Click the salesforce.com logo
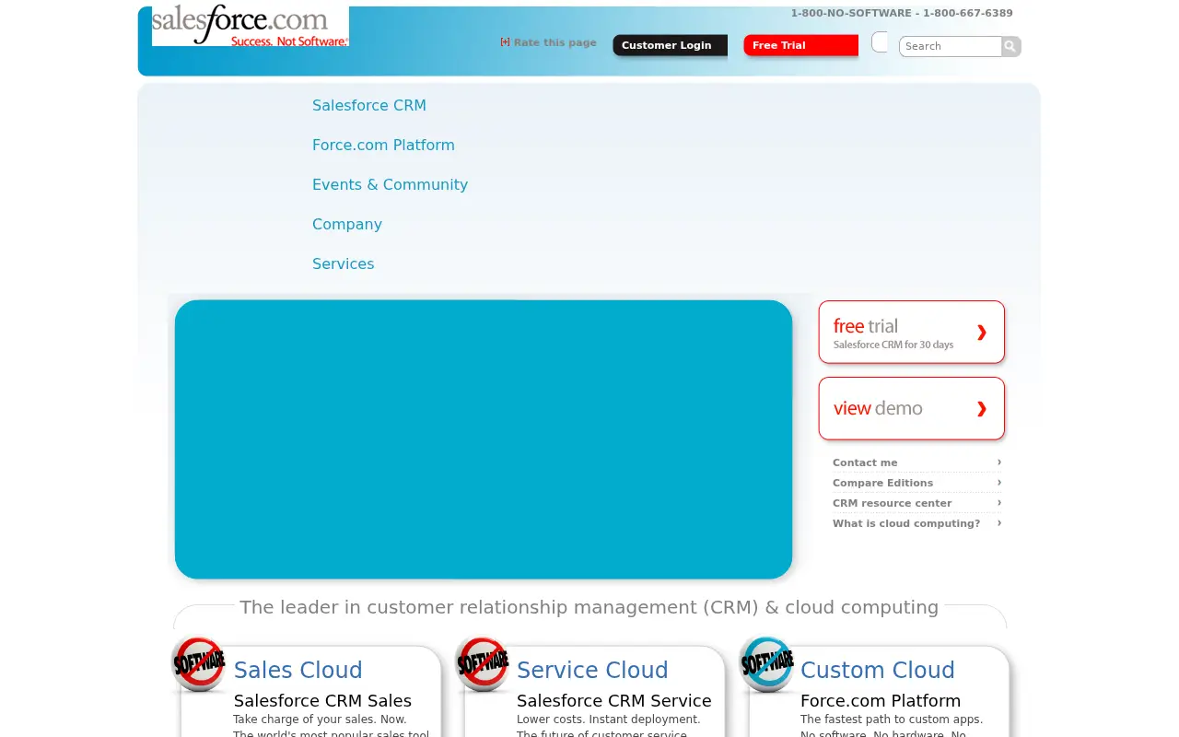 click(251, 26)
